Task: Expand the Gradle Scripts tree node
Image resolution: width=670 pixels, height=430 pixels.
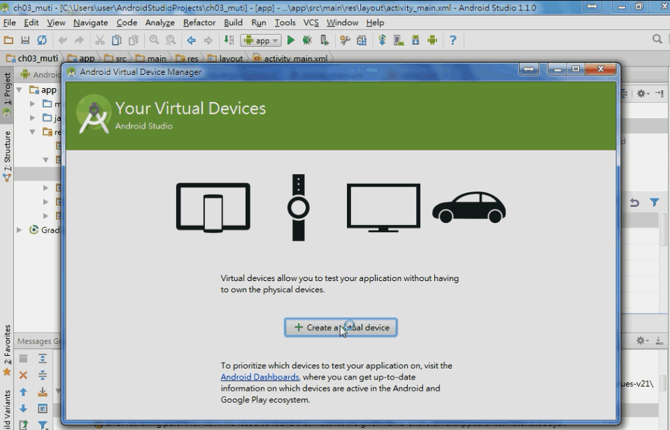Action: pyautogui.click(x=19, y=230)
